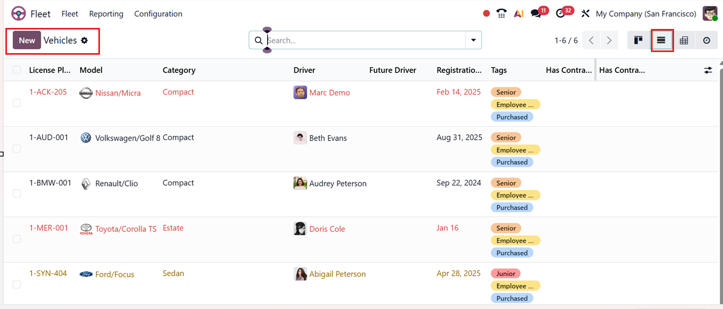Click the New vehicle button
The image size is (723, 309).
tap(27, 40)
